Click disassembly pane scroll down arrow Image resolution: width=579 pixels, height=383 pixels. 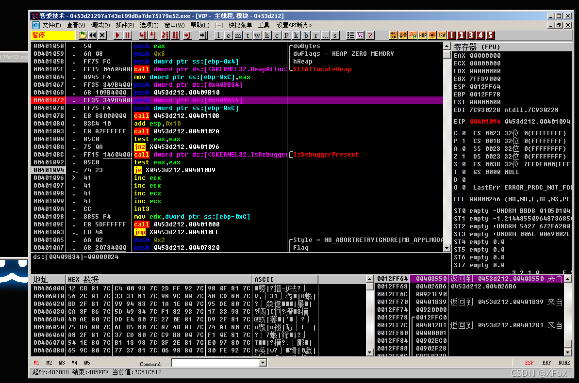click(x=447, y=248)
